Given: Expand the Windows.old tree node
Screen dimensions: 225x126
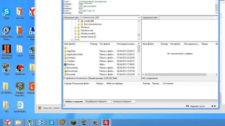Looking at the screenshot, I should point(75,30).
